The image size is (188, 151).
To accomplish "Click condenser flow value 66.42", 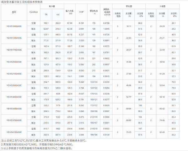I will (x=162, y=109).
